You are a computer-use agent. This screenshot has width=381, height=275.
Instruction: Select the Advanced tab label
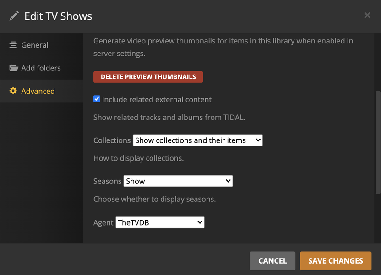click(38, 91)
